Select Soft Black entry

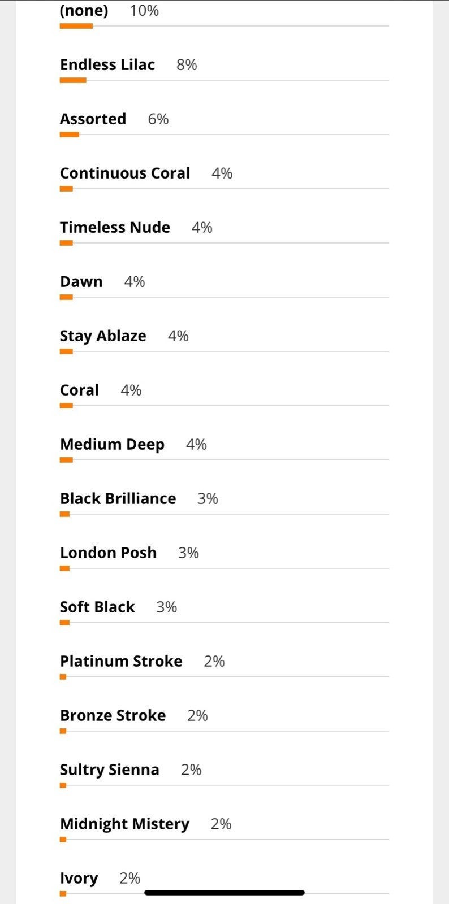(x=97, y=607)
